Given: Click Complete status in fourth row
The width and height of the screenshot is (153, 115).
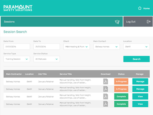Looking at the screenshot, I should tap(121, 104).
